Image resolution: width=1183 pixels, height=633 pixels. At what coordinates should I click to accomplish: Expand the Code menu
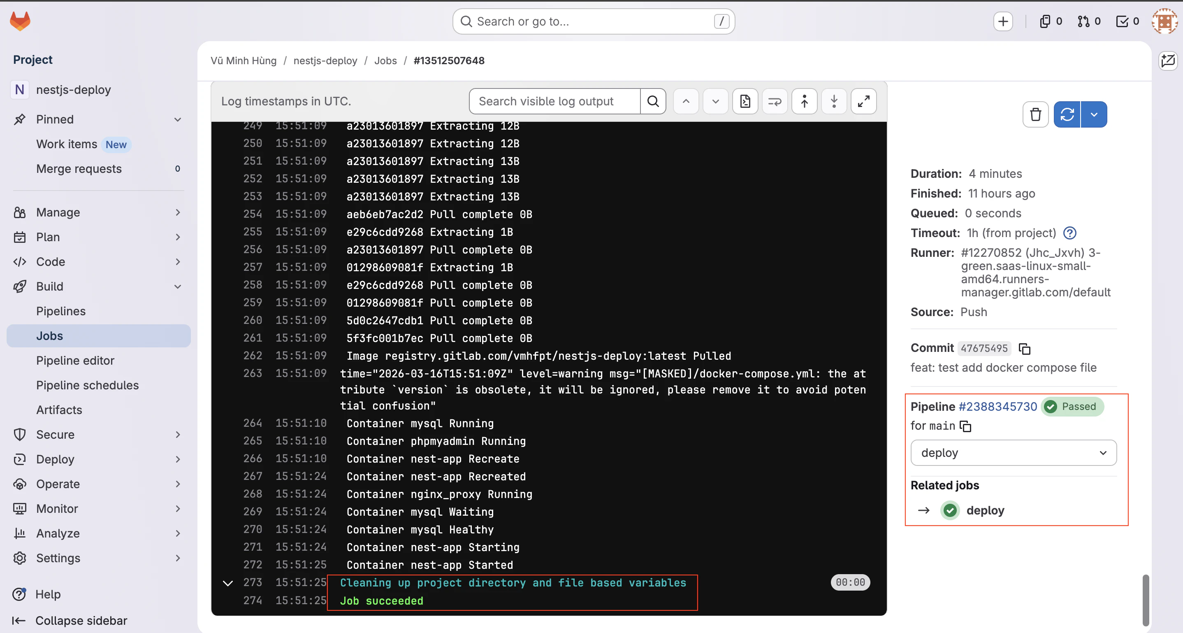pyautogui.click(x=178, y=262)
